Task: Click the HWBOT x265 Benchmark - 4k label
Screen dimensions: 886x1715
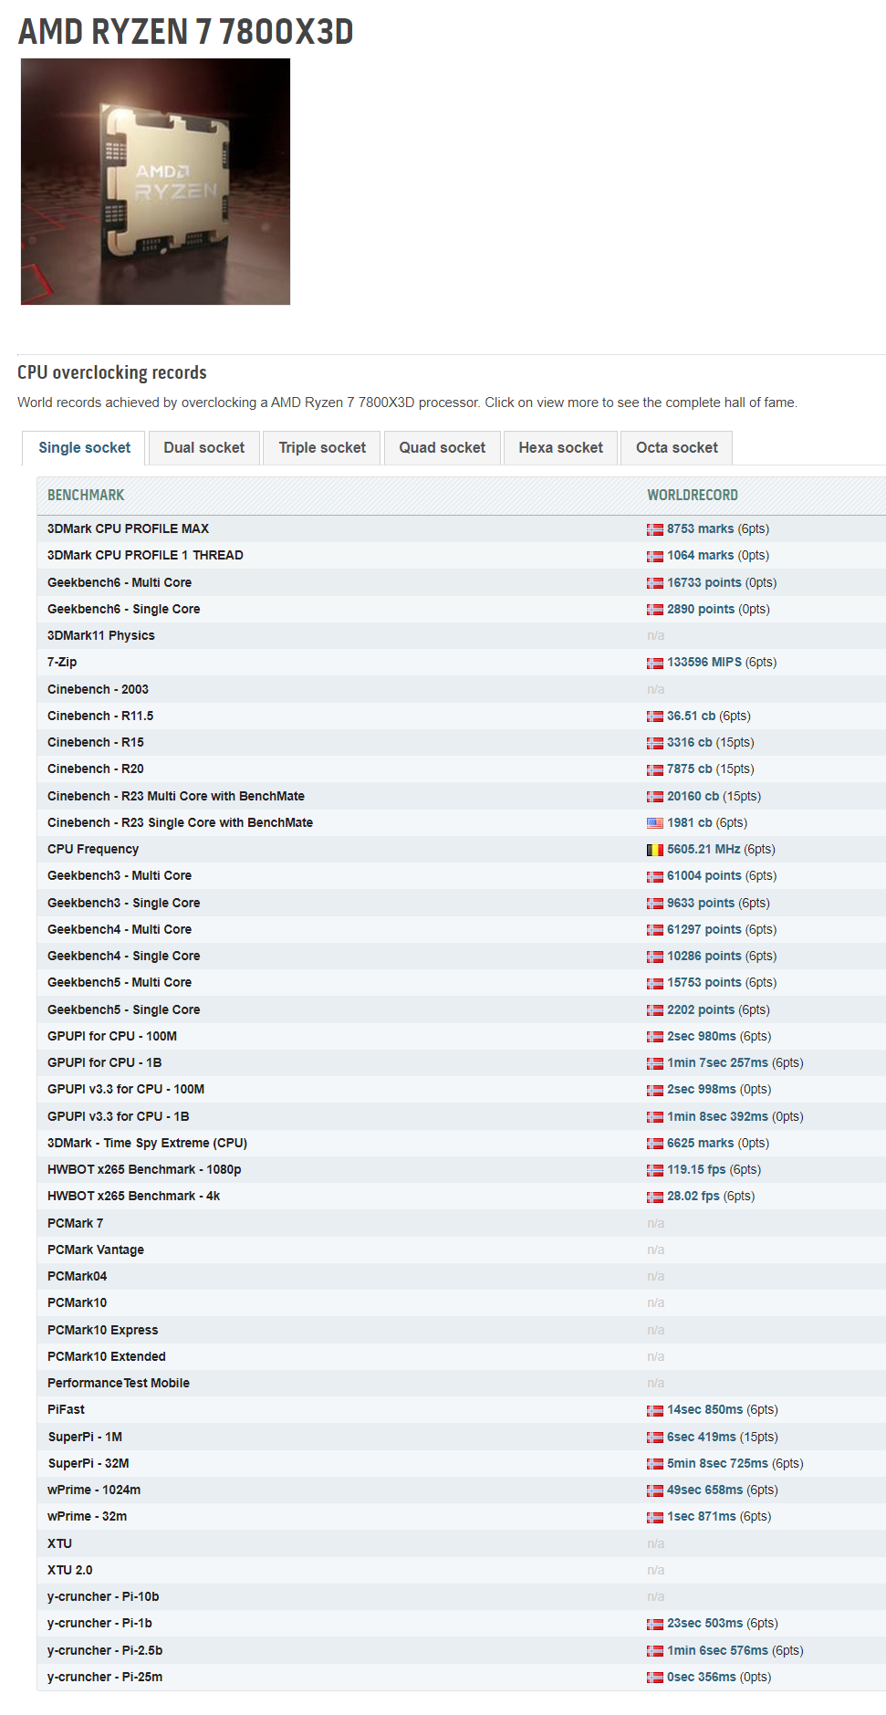Action: coord(133,1196)
